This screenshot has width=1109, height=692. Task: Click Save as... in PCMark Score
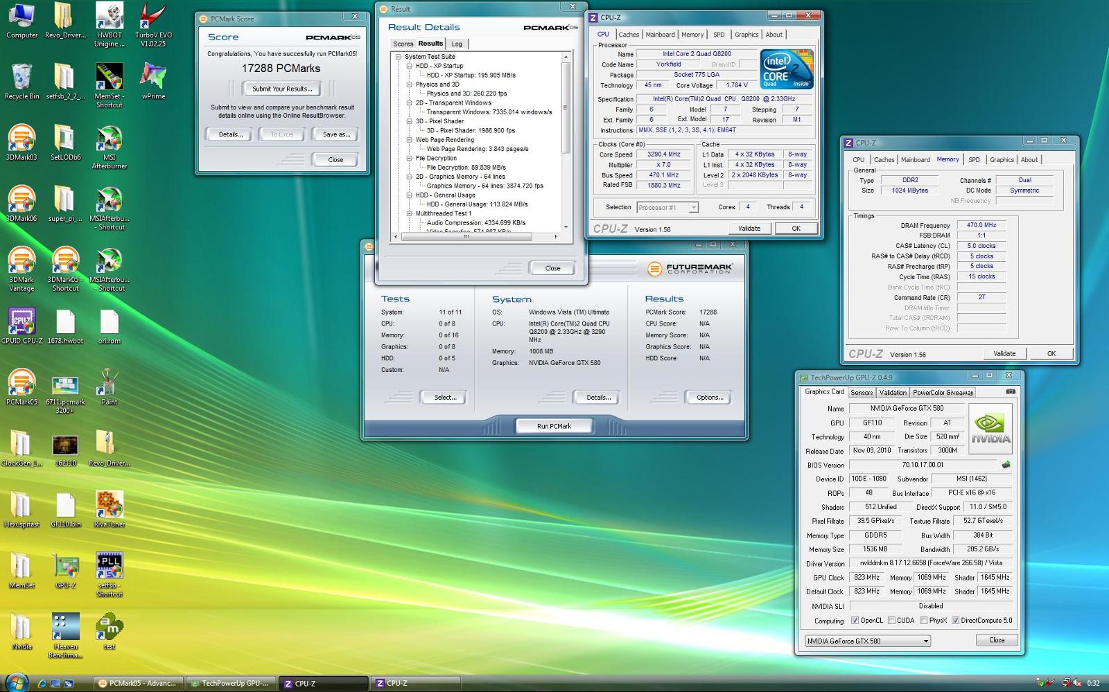pos(336,134)
